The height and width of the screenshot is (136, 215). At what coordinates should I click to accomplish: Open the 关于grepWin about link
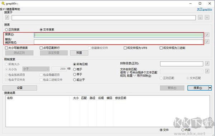(x=205, y=9)
